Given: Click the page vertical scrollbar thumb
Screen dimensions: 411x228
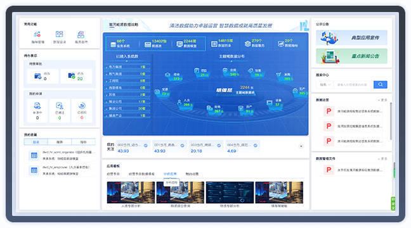Looking at the screenshot, I should 394,170.
